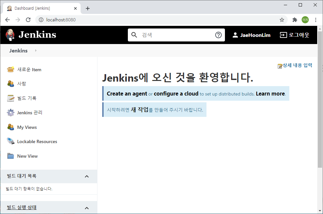Click the Jenkins header title text
Viewport: 323px width, 214px height.
point(37,35)
